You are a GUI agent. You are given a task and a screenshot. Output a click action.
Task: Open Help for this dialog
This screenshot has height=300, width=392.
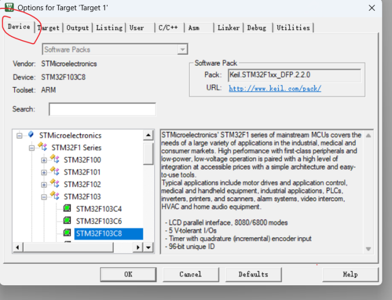click(x=350, y=275)
